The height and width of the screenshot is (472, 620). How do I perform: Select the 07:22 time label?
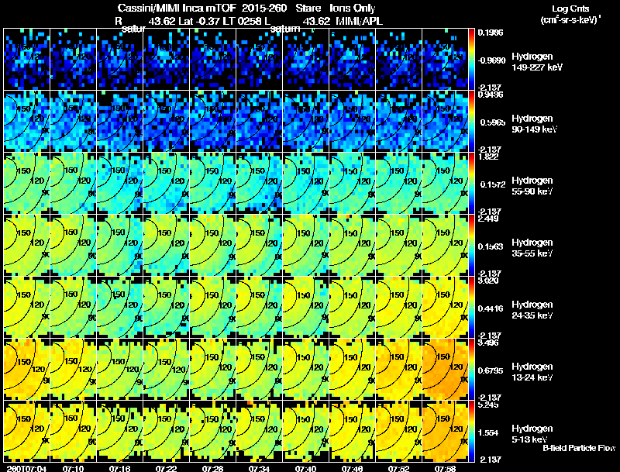pos(166,468)
